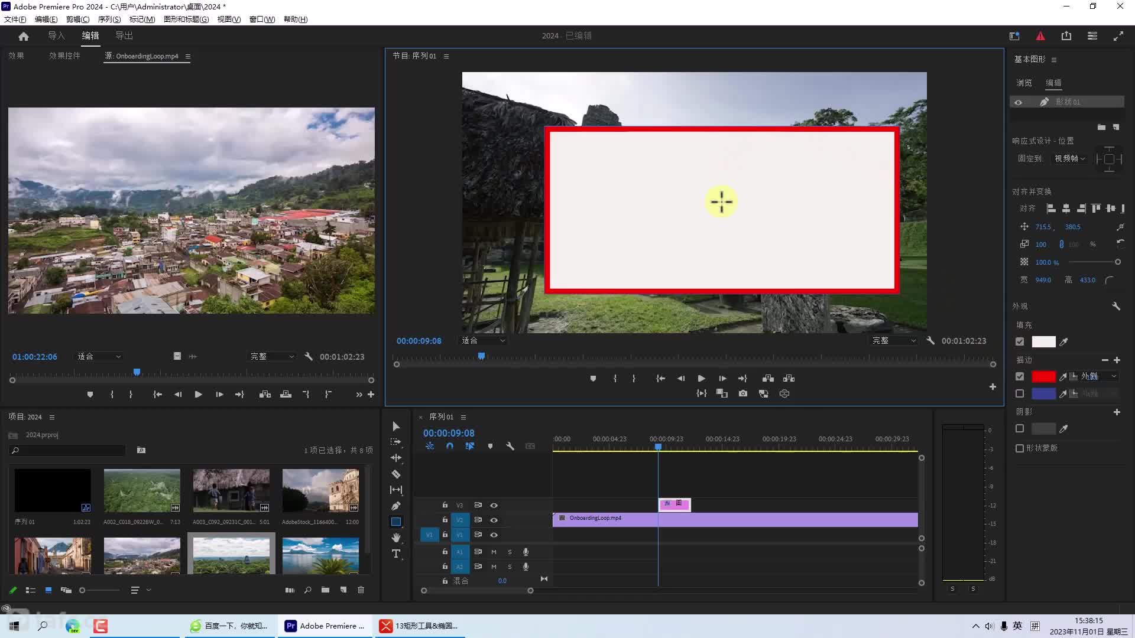
Task: Add a shadow with plus button
Action: pyautogui.click(x=1117, y=412)
